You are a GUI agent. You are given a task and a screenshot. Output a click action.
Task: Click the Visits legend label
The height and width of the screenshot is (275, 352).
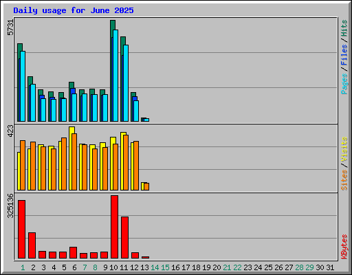coord(344,150)
